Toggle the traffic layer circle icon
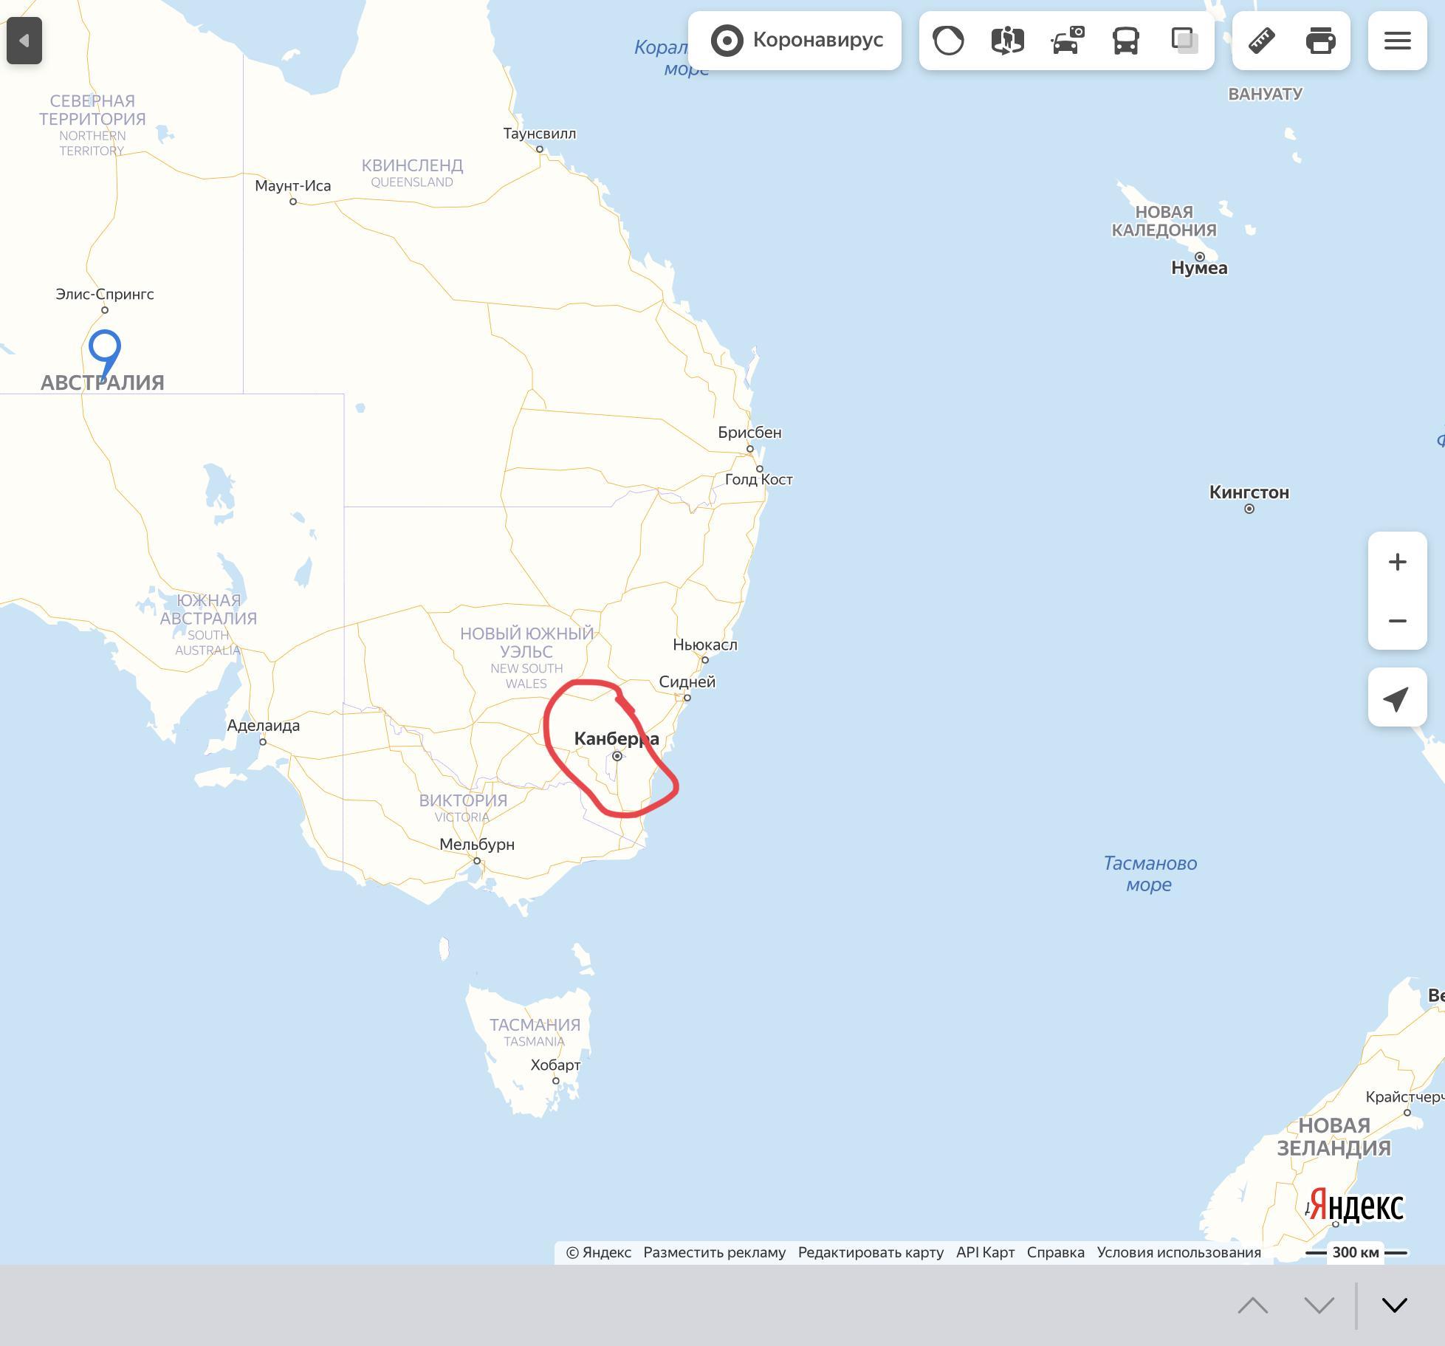1445x1346 pixels. pyautogui.click(x=948, y=41)
